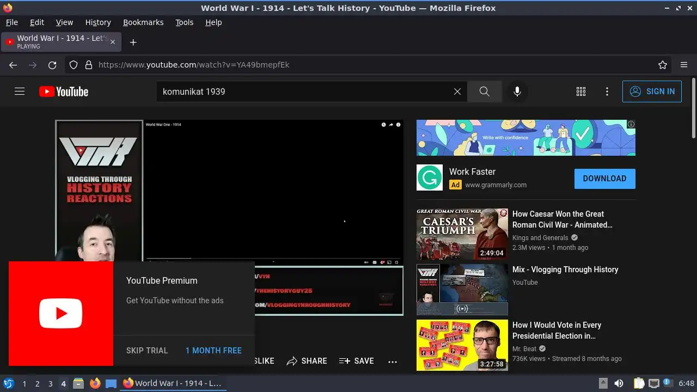Screen dimensions: 697x392
Task: Open the taskbar application launcher
Action: [8, 383]
